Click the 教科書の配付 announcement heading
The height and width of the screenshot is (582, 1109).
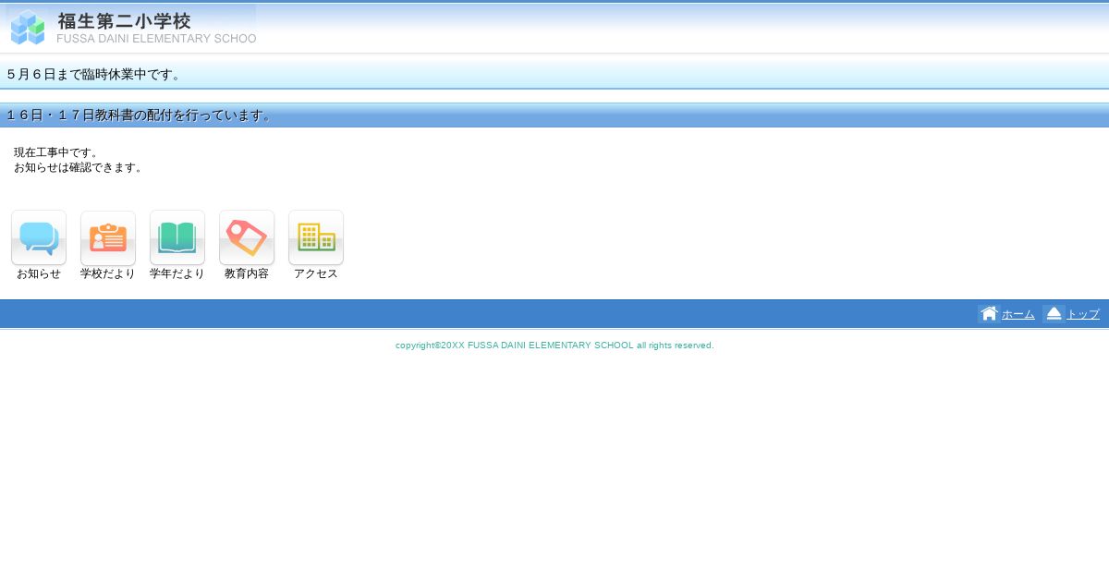(140, 115)
